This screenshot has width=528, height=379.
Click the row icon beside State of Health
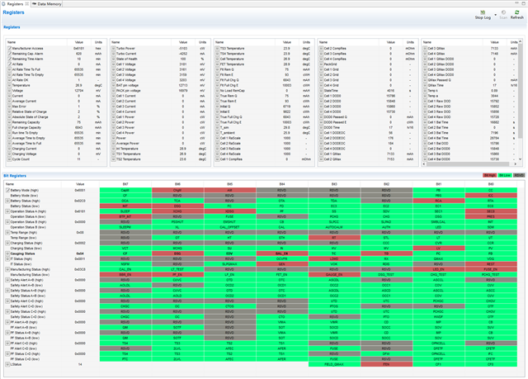click(114, 59)
